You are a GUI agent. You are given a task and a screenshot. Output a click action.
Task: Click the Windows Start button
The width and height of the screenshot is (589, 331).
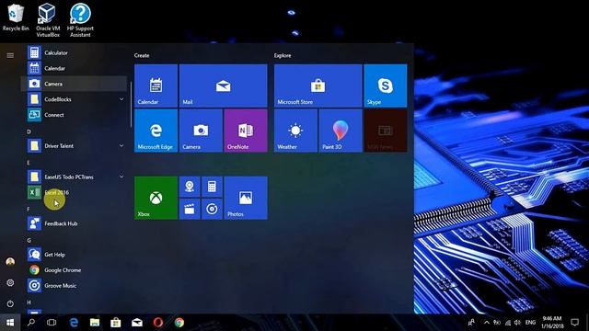(x=10, y=323)
